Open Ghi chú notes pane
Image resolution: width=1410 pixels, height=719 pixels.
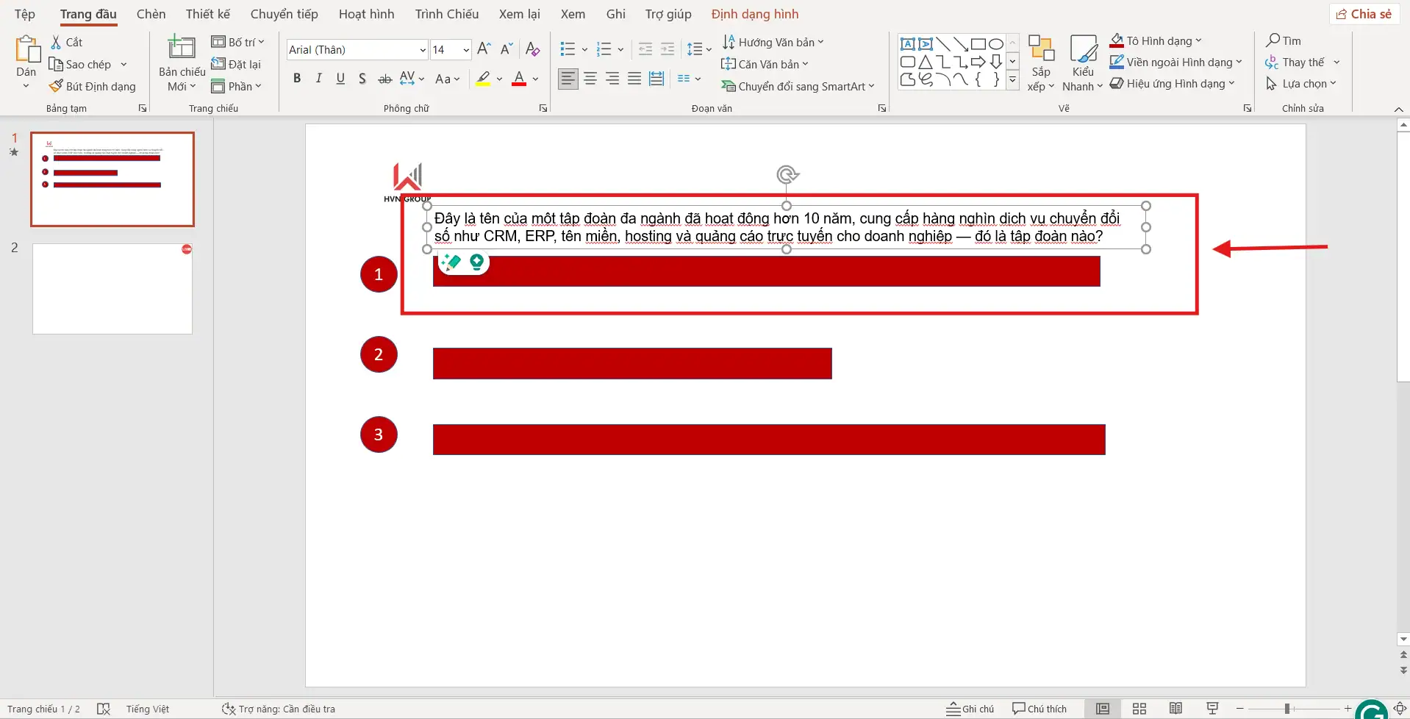970,709
